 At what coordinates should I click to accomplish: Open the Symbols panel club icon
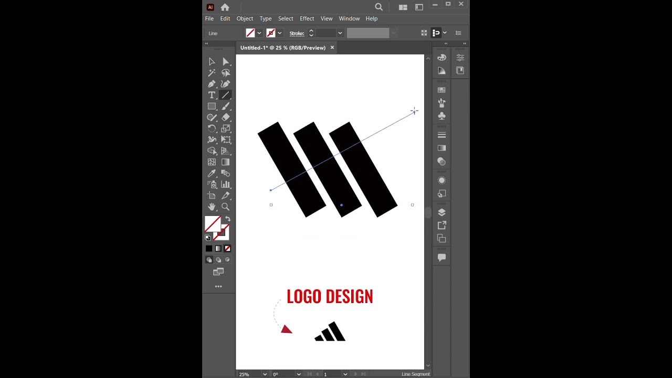click(x=442, y=115)
